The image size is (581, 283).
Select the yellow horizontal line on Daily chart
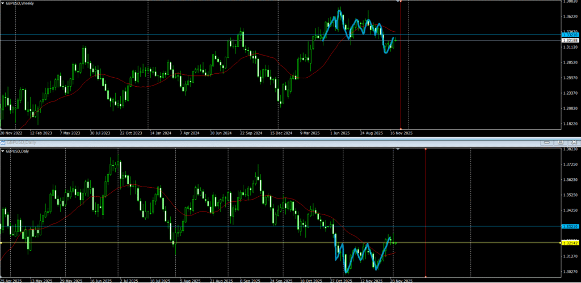(x=170, y=243)
